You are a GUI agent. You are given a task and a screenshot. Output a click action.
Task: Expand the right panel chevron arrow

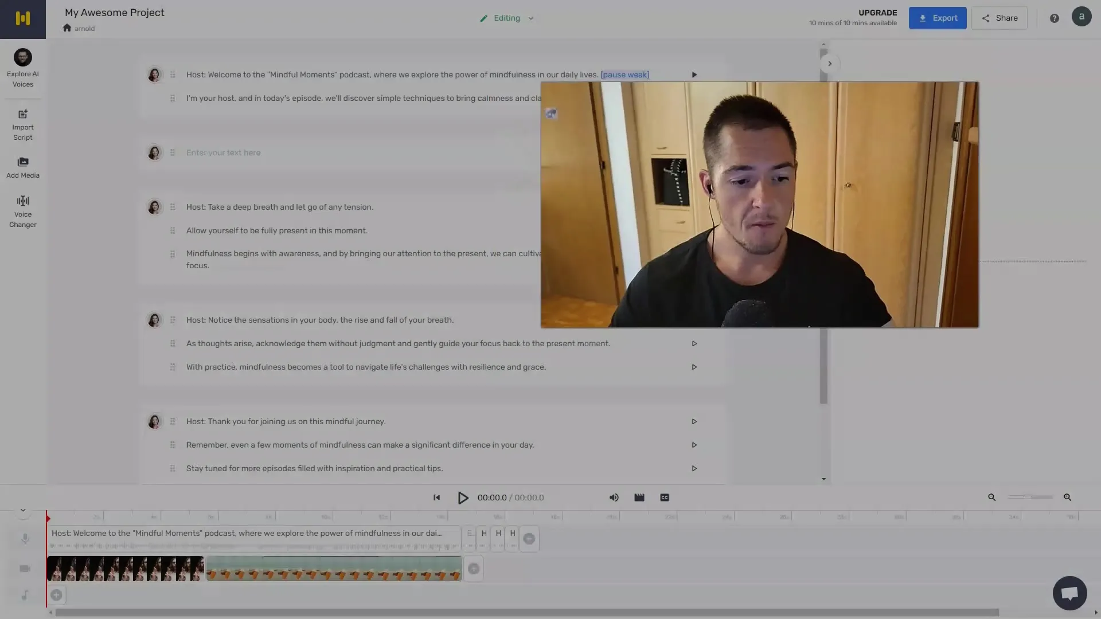pos(830,64)
